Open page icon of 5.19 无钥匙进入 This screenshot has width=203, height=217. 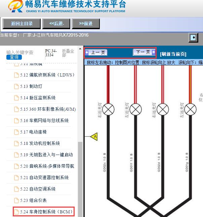point(16,155)
